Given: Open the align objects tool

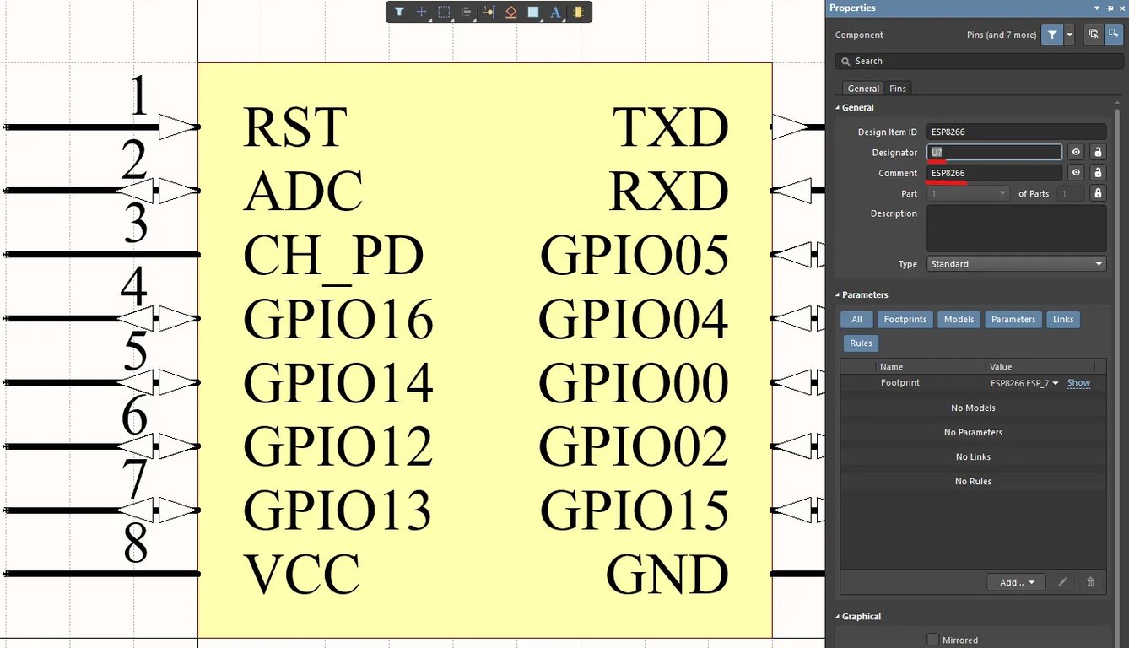Looking at the screenshot, I should pyautogui.click(x=466, y=12).
